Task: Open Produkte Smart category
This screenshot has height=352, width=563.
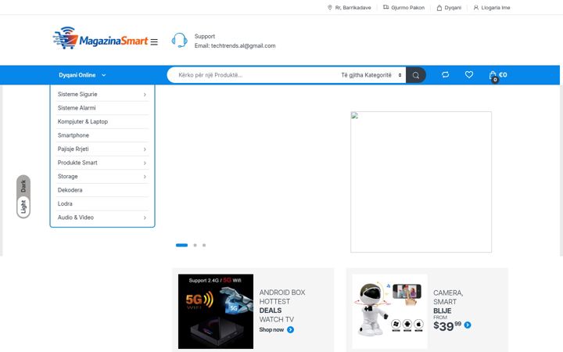Action: [77, 163]
